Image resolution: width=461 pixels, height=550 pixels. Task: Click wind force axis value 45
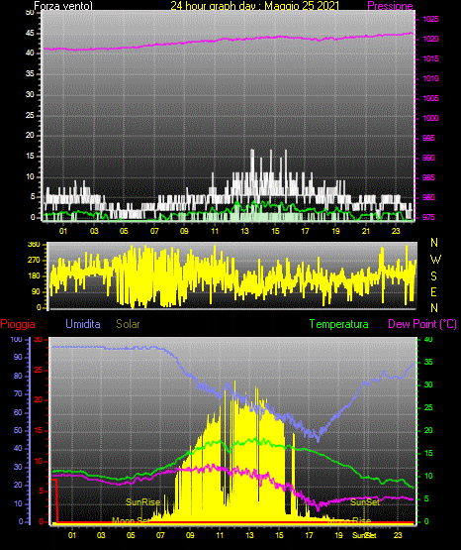click(30, 34)
